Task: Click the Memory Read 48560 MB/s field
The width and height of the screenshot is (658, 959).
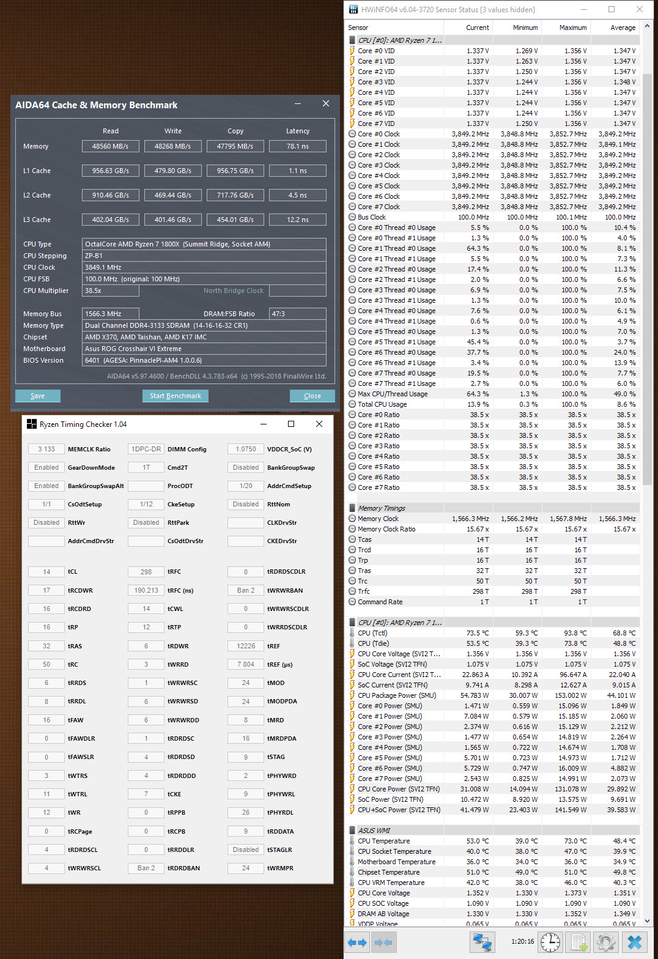Action: pos(111,146)
